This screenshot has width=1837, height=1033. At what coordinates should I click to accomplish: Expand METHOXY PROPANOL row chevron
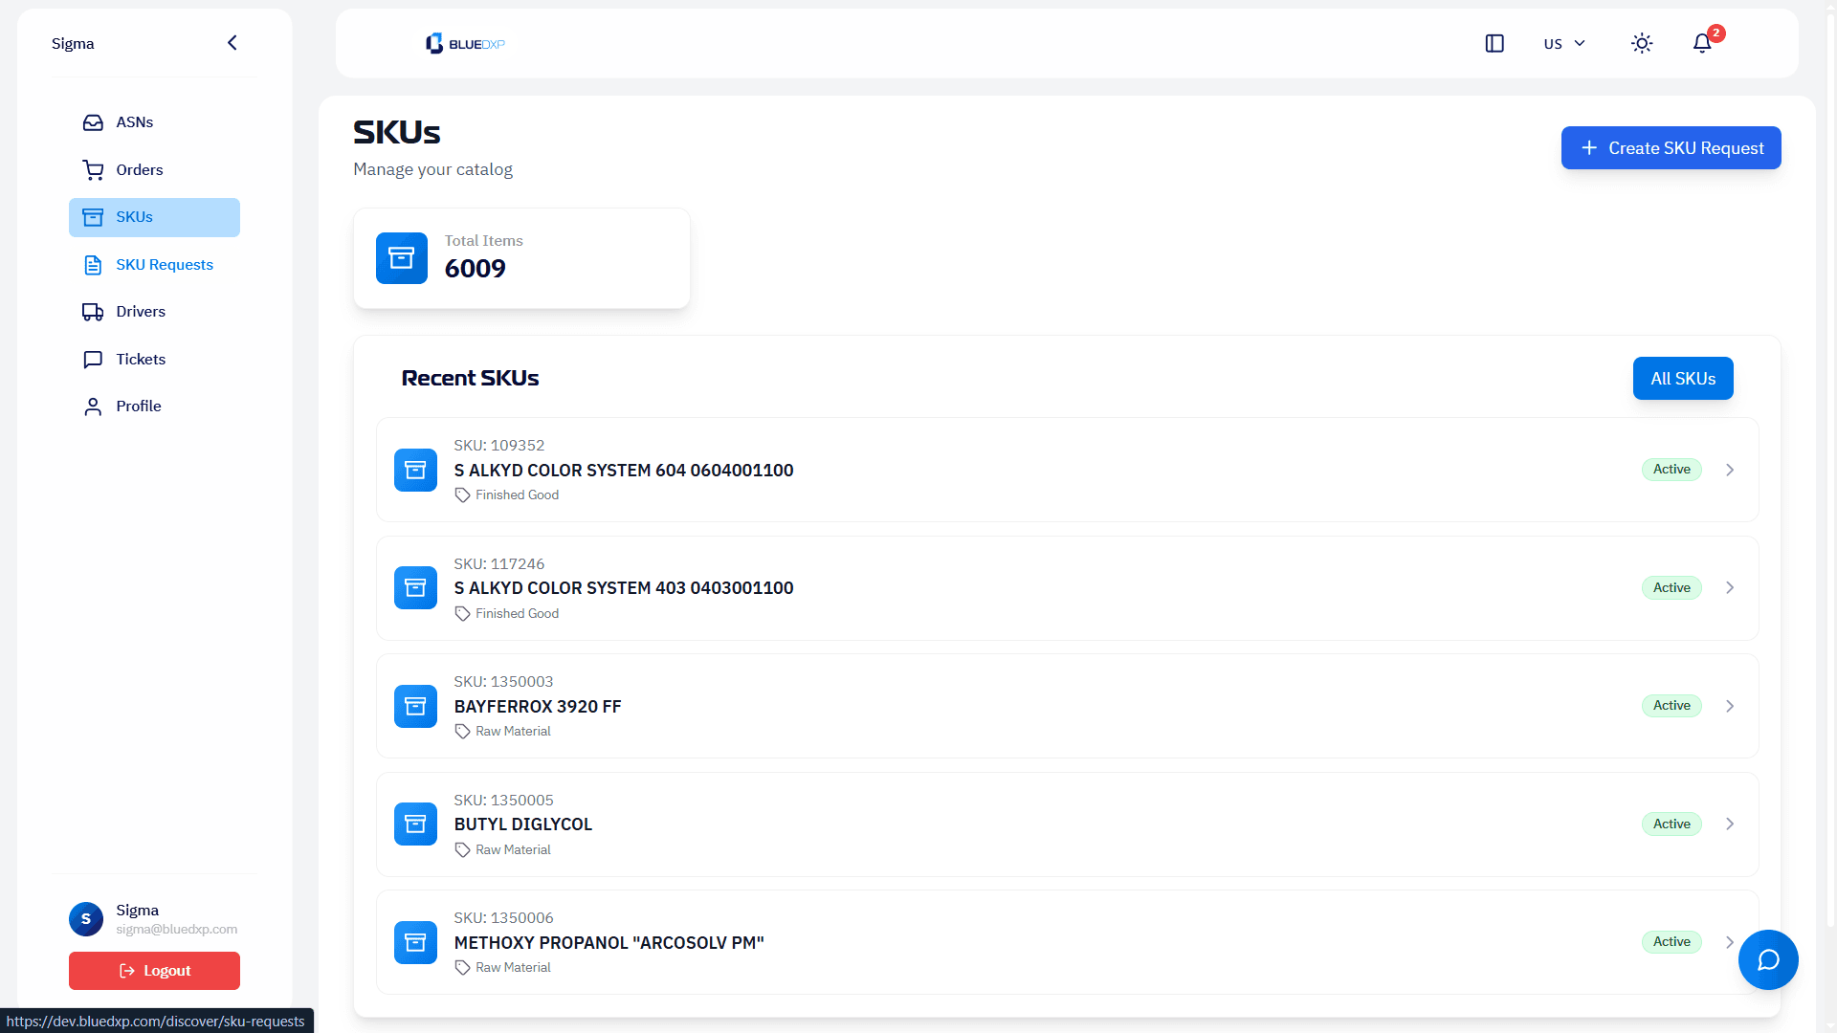coord(1730,942)
